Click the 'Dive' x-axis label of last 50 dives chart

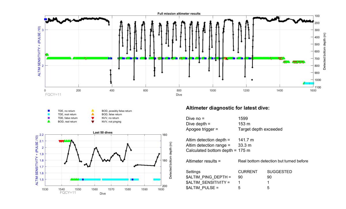[x=103, y=193]
